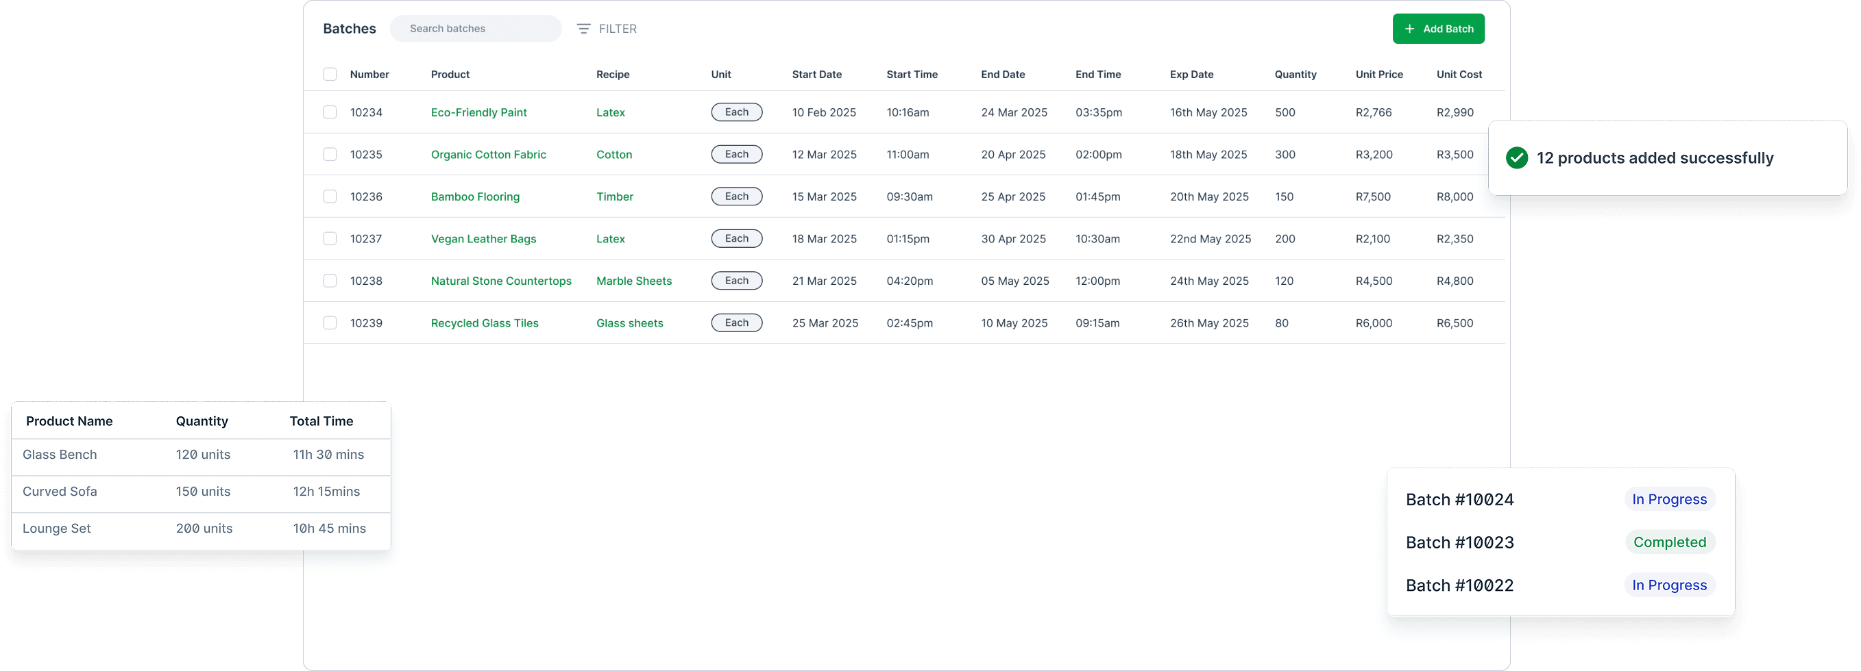Click the Each unit tag for batch 10235

coord(736,155)
